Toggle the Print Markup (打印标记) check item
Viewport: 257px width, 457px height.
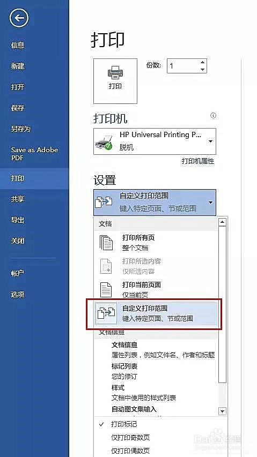124,424
